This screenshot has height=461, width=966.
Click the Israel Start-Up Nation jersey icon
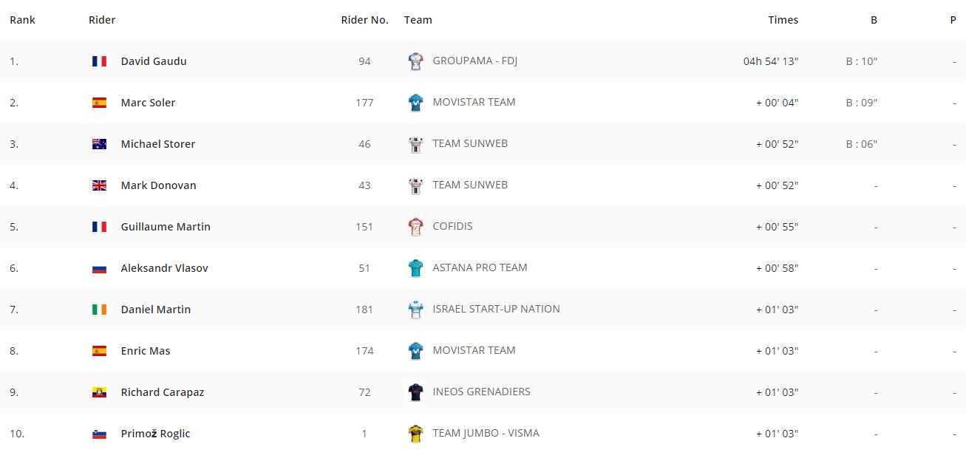(x=415, y=310)
